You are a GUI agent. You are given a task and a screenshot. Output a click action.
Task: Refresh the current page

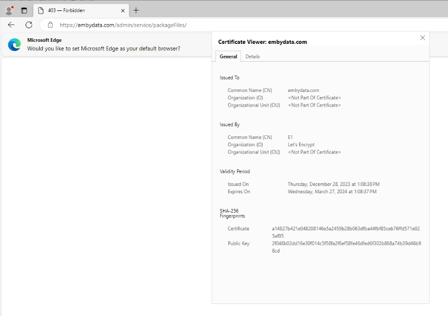point(29,25)
